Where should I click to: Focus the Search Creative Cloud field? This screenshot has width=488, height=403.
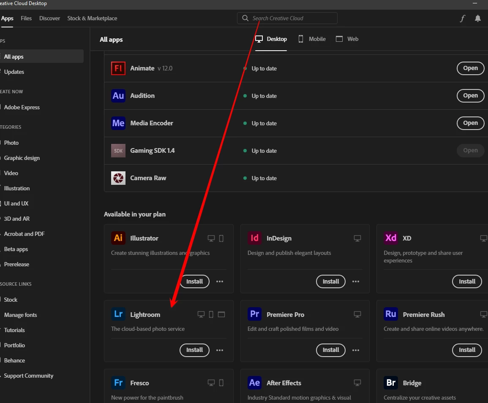click(287, 18)
